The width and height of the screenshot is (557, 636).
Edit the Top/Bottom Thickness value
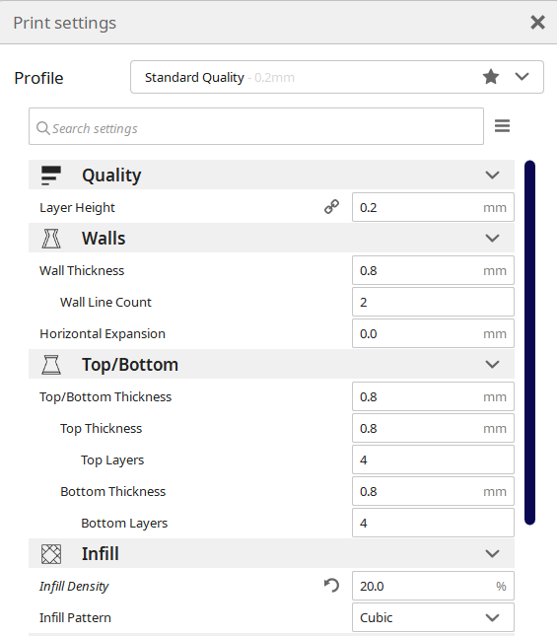click(x=433, y=396)
